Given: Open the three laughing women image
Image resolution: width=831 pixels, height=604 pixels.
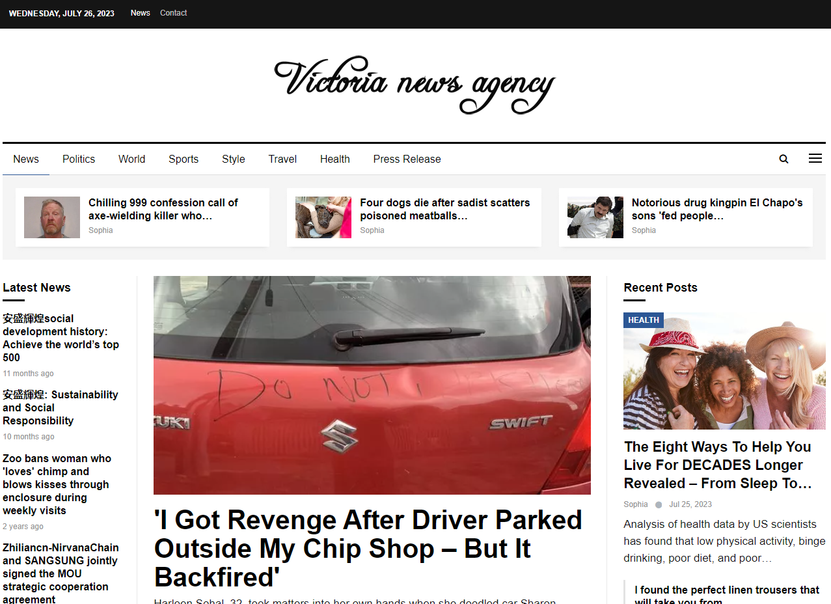Looking at the screenshot, I should coord(724,377).
